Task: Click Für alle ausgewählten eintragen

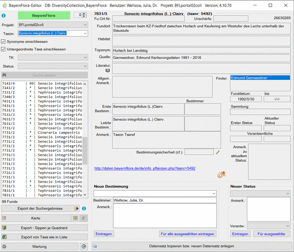Action: [188, 234]
